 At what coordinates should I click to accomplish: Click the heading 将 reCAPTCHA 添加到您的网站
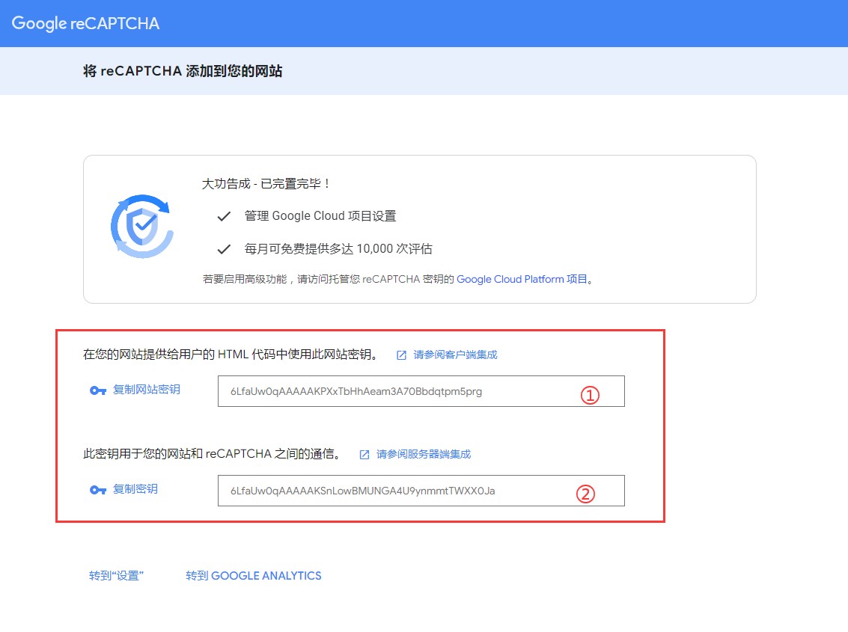(183, 71)
